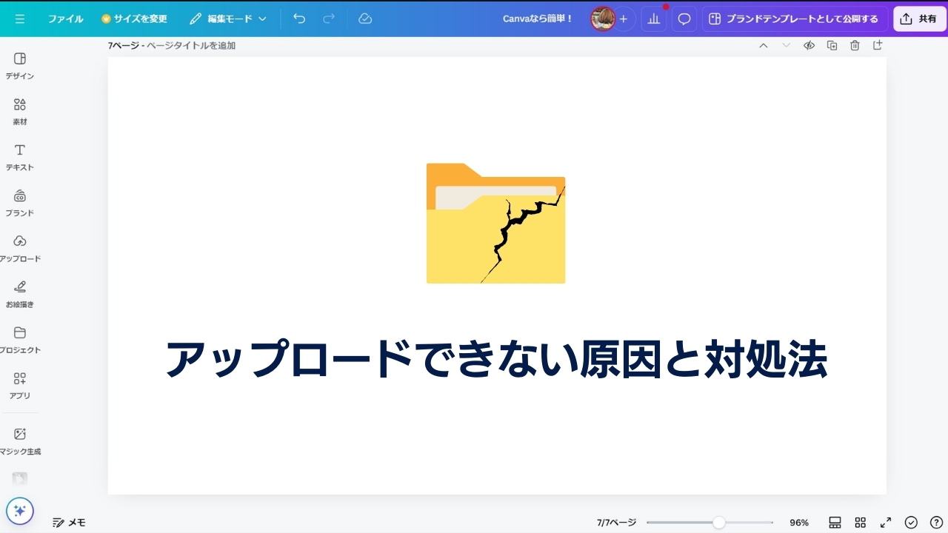948x533 pixels.
Task: Toggle the grid view layout
Action: coord(860,522)
